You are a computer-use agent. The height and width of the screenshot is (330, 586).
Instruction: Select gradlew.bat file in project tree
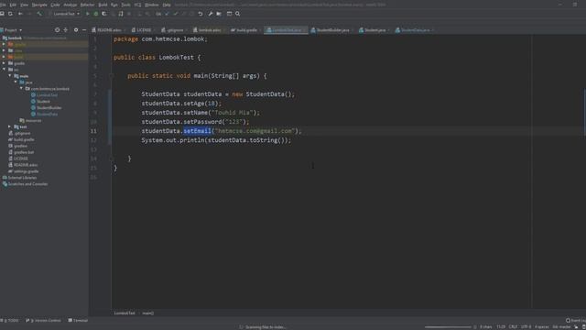[x=21, y=152]
